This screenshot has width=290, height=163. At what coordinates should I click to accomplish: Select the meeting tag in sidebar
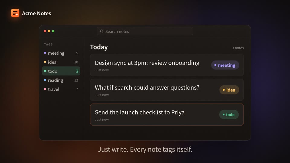click(x=61, y=53)
